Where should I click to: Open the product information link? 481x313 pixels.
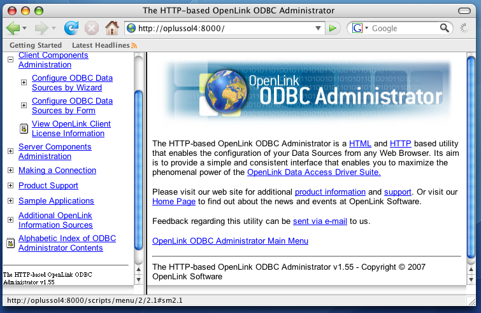coord(330,192)
